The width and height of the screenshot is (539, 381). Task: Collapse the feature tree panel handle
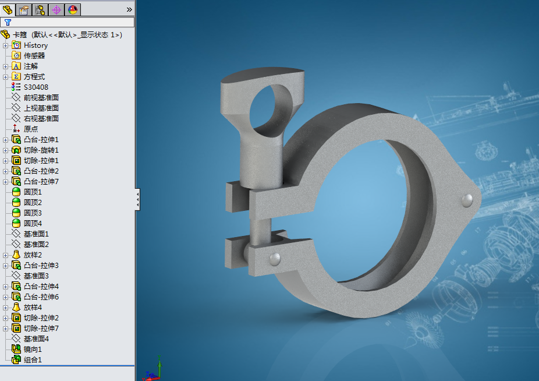coord(137,199)
